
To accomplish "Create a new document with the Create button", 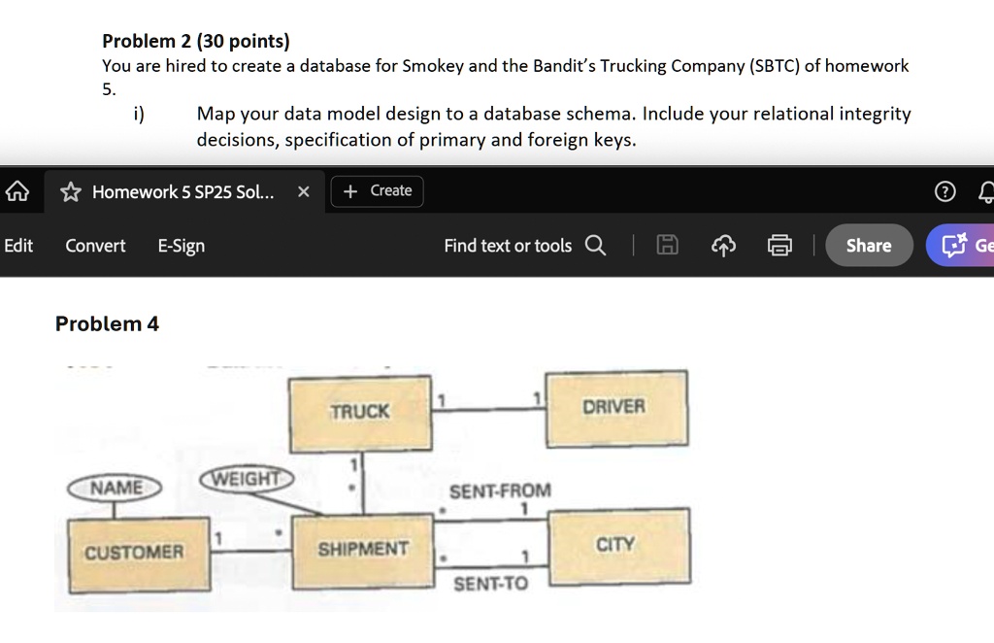I will [x=377, y=191].
